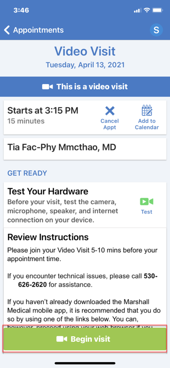Tap the Test Your Hardware heading

(48, 191)
